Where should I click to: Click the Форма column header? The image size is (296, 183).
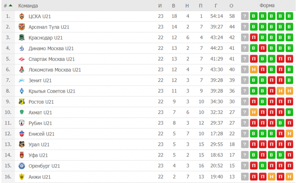click(x=267, y=6)
